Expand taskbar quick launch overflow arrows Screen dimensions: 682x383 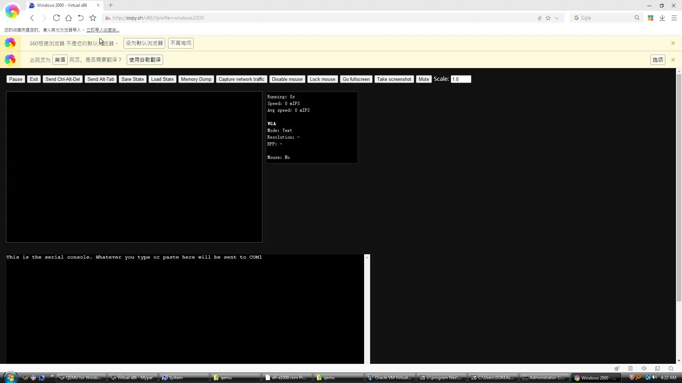pyautogui.click(x=52, y=376)
